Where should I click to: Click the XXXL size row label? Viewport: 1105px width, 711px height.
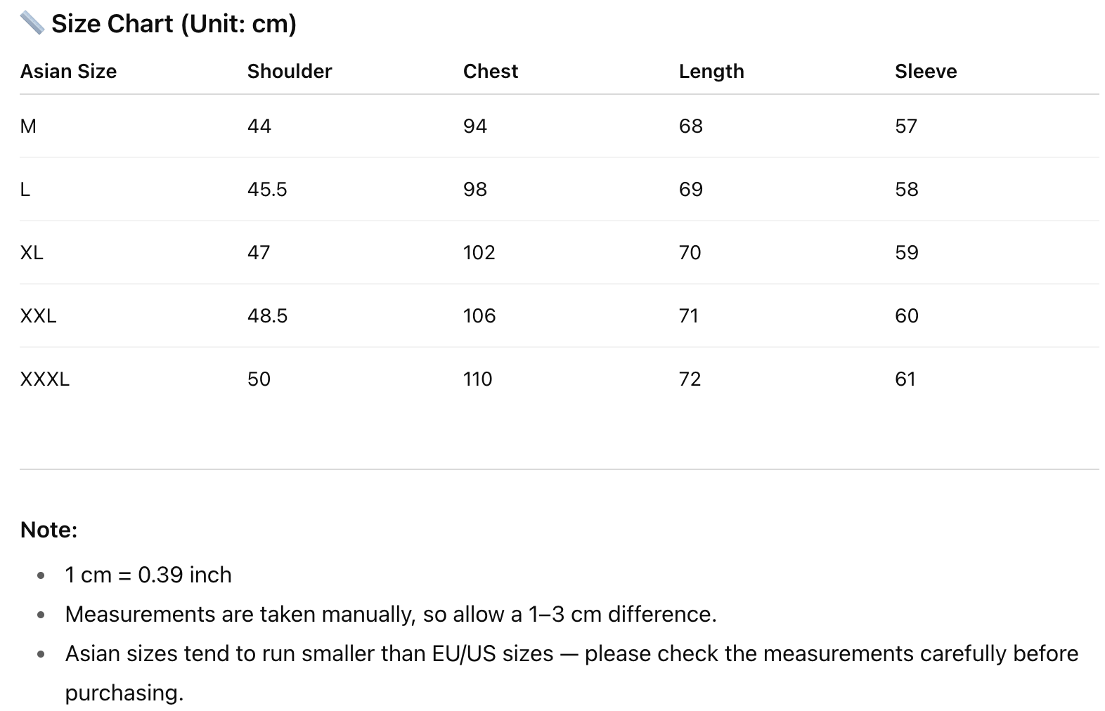coord(44,379)
